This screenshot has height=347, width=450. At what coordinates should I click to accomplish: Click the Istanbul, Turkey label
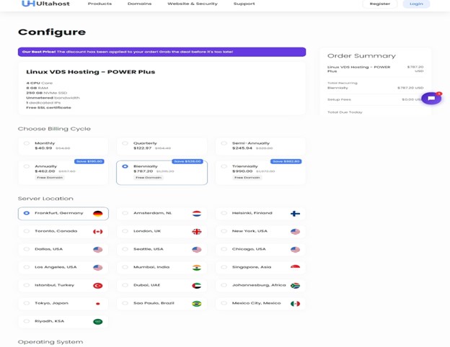(55, 285)
